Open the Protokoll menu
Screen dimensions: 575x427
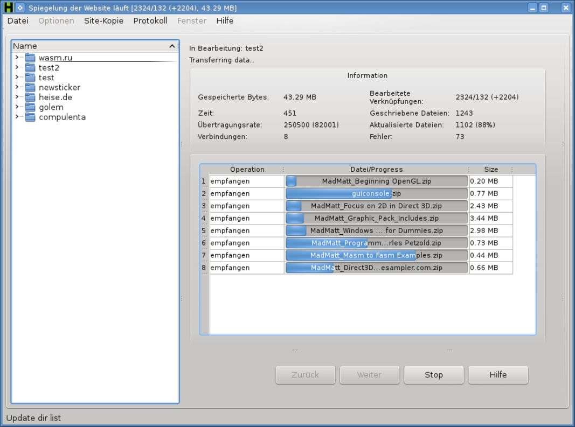150,21
